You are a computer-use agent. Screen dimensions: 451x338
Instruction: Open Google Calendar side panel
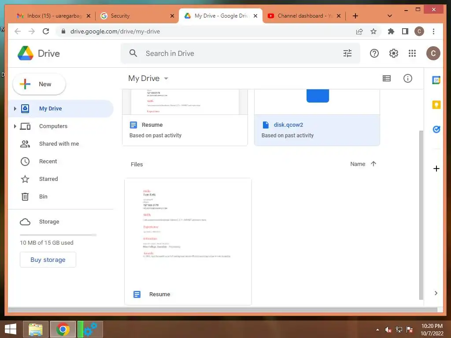436,80
